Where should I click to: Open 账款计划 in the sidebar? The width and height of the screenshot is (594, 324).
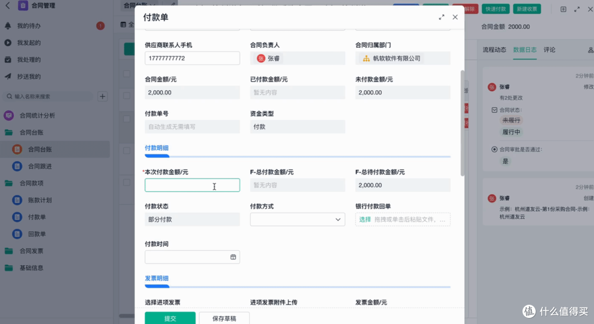pyautogui.click(x=40, y=200)
